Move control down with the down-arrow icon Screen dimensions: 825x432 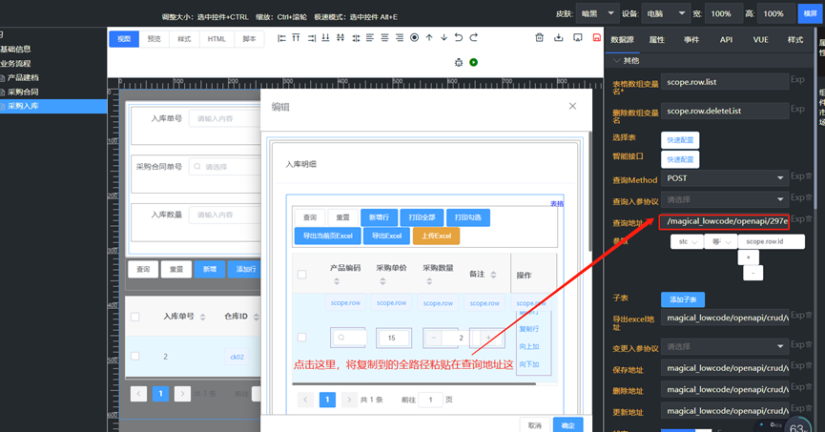(x=444, y=38)
